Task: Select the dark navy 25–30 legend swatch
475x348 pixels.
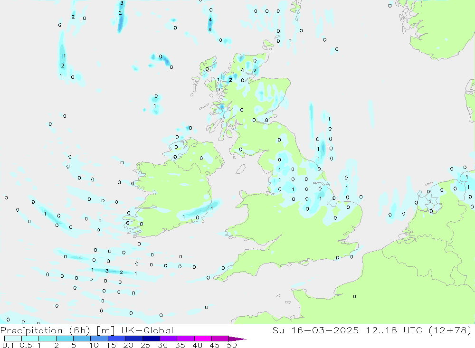Action: 151,339
